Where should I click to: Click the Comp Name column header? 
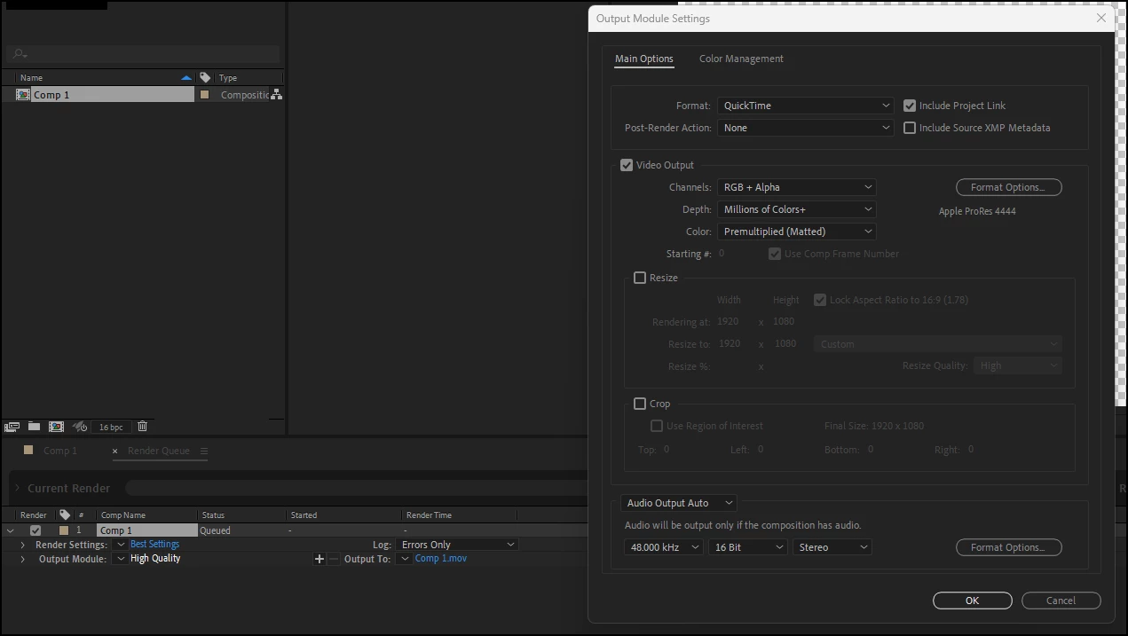click(x=123, y=514)
